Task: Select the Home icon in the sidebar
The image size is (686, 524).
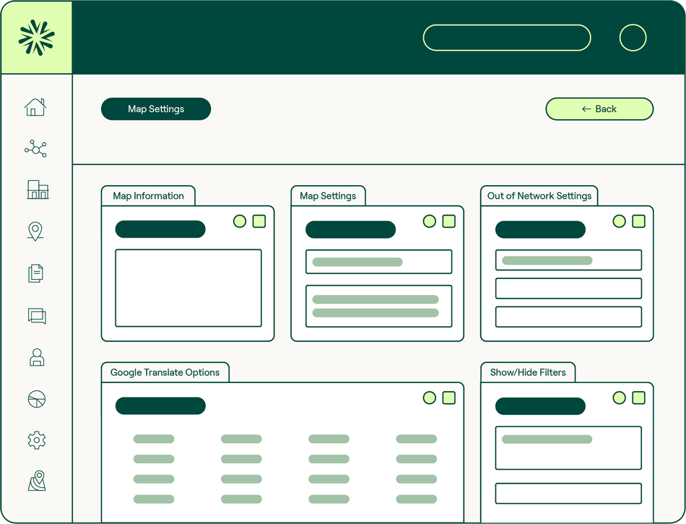Action: point(36,106)
